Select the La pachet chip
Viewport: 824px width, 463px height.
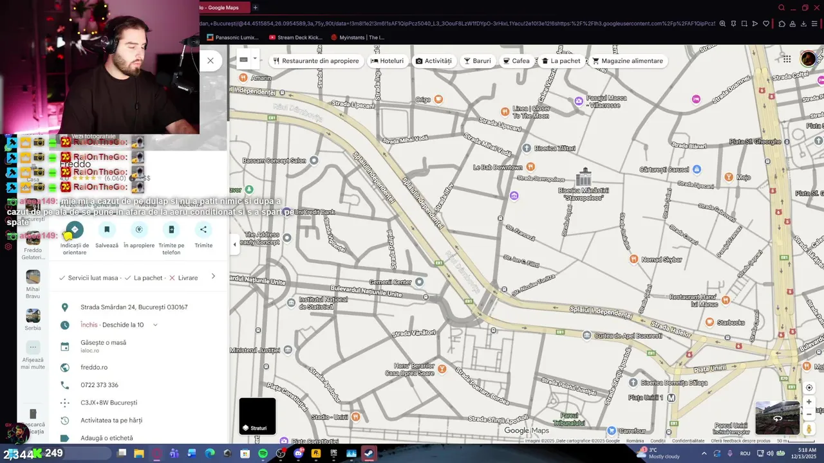[561, 61]
